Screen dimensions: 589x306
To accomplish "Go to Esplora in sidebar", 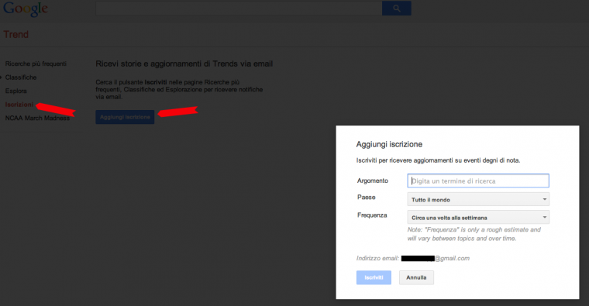I will [x=15, y=91].
